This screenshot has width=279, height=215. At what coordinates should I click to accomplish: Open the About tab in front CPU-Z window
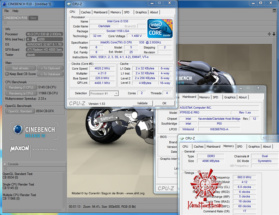pyautogui.click(x=154, y=12)
